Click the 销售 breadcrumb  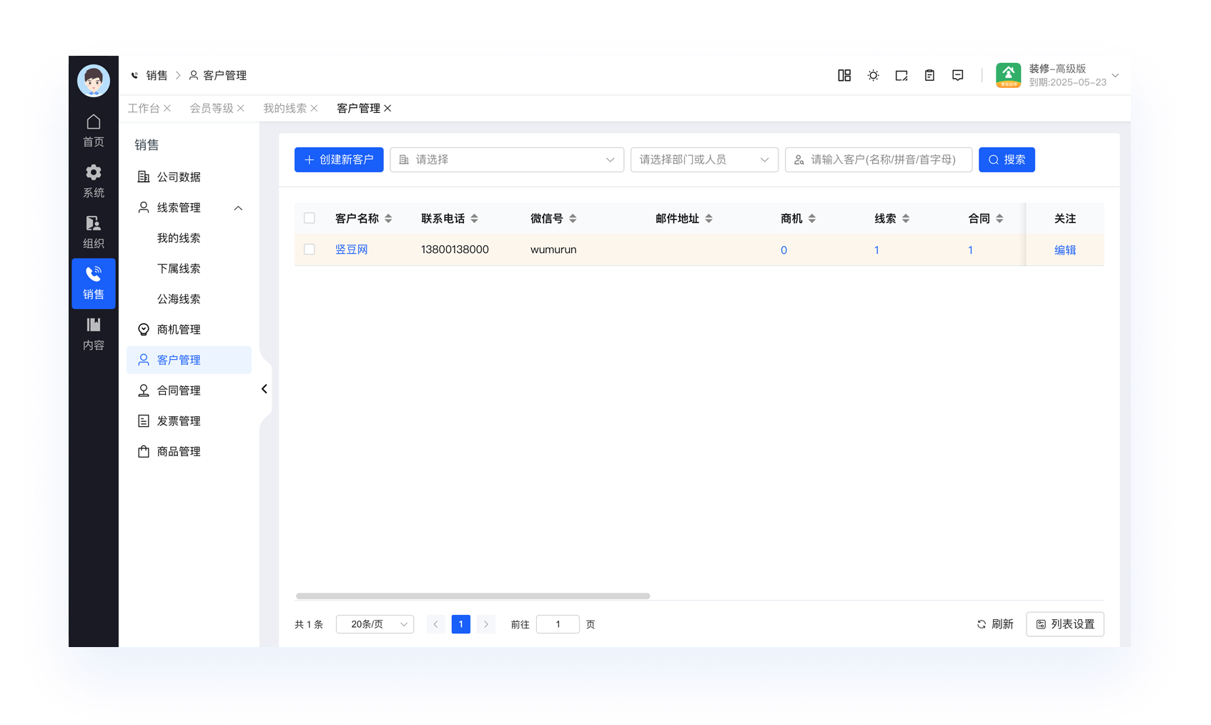tap(157, 75)
